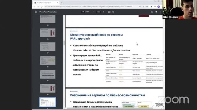Click the zoom in plus button
Viewport: 197px width, 110px height.
tap(103, 12)
